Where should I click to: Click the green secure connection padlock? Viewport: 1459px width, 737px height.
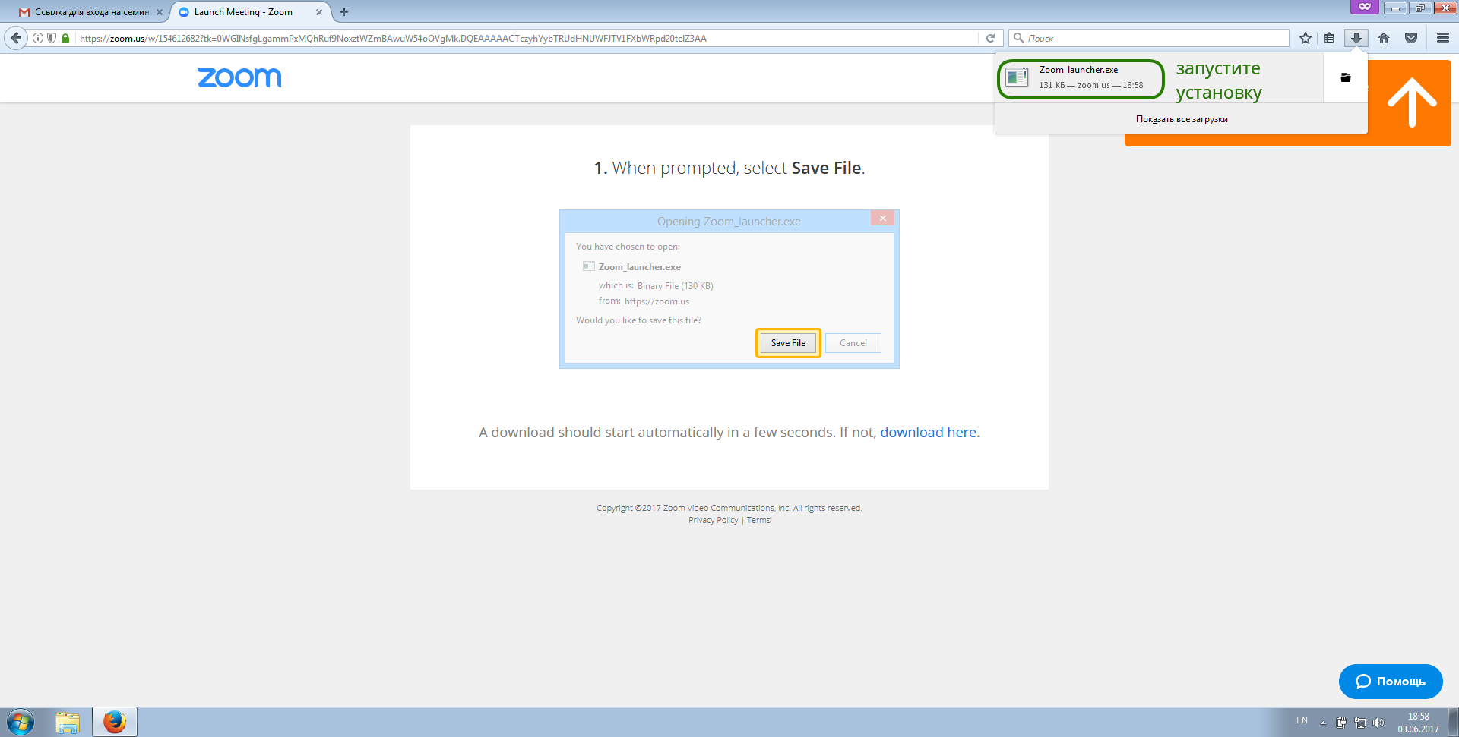(x=65, y=38)
